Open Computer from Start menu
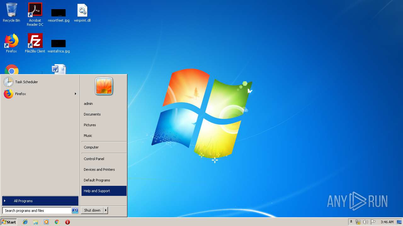This screenshot has width=403, height=226. tap(104, 147)
